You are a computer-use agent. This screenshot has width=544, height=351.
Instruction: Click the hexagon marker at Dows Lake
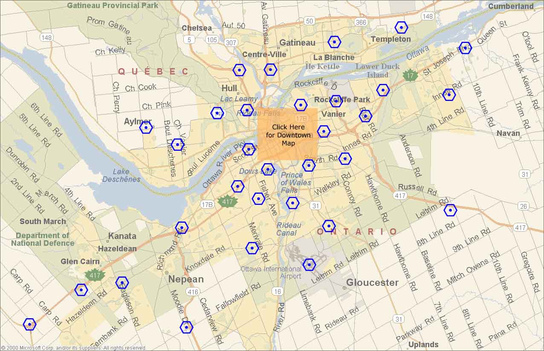point(268,169)
